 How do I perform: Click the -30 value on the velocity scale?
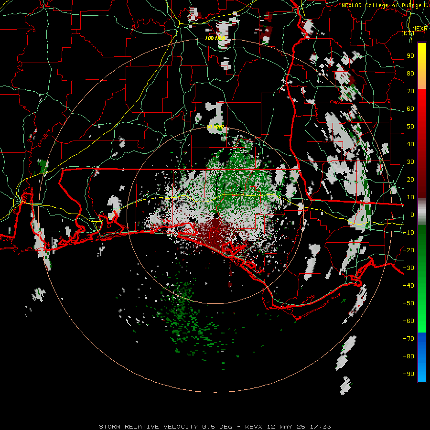pyautogui.click(x=408, y=268)
